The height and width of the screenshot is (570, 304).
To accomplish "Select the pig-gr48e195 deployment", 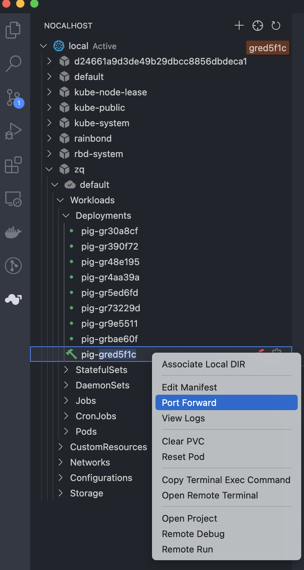I will coord(110,262).
